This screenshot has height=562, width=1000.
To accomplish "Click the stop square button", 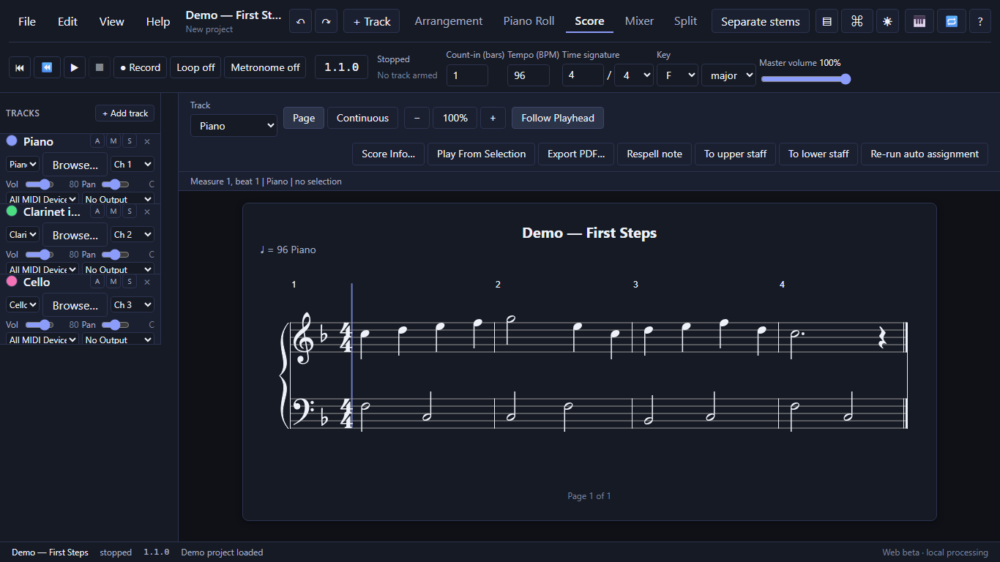I will 100,67.
